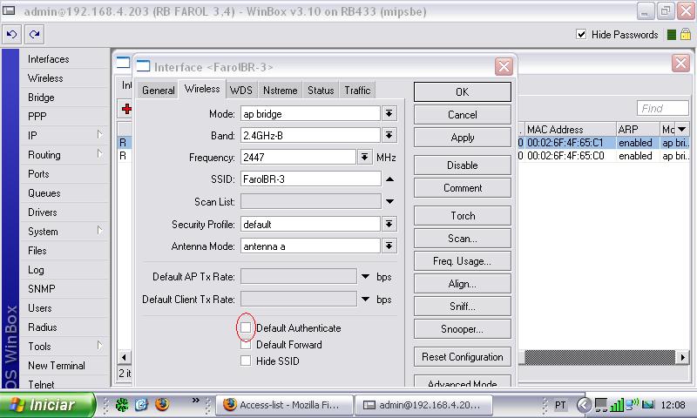Open Security Profile dropdown arrow

point(389,224)
